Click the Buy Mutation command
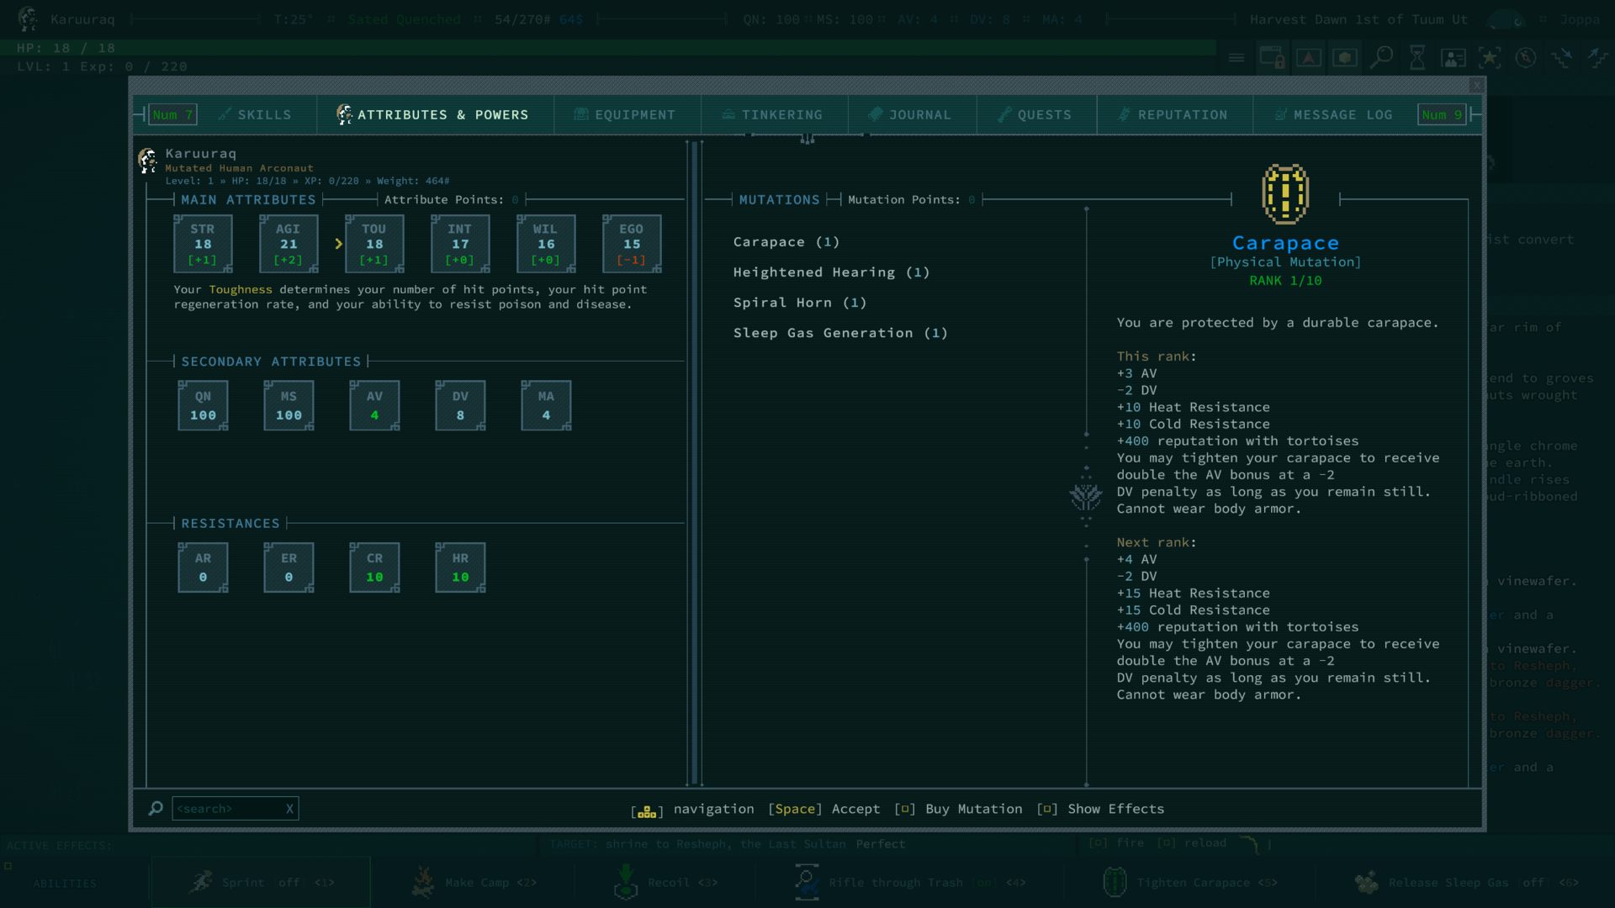This screenshot has width=1615, height=908. 972,809
